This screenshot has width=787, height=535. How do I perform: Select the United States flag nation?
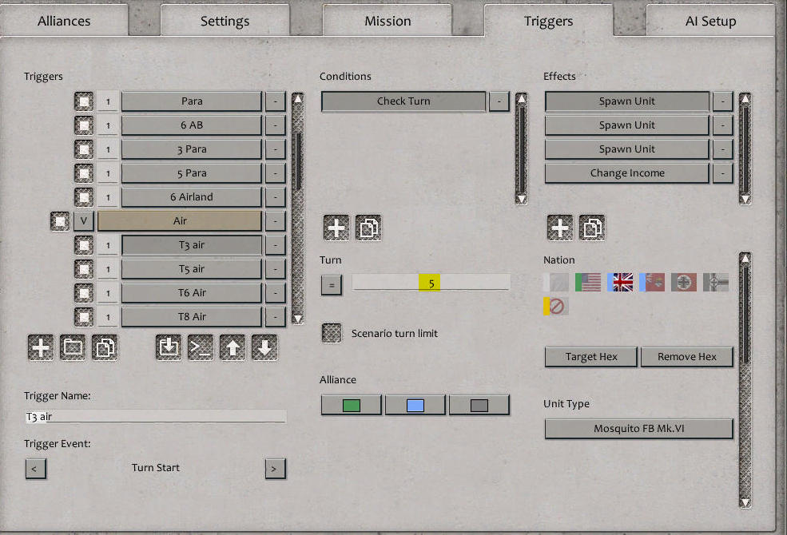(588, 283)
